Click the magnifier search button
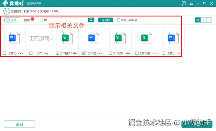216x131 pixels. [91, 20]
